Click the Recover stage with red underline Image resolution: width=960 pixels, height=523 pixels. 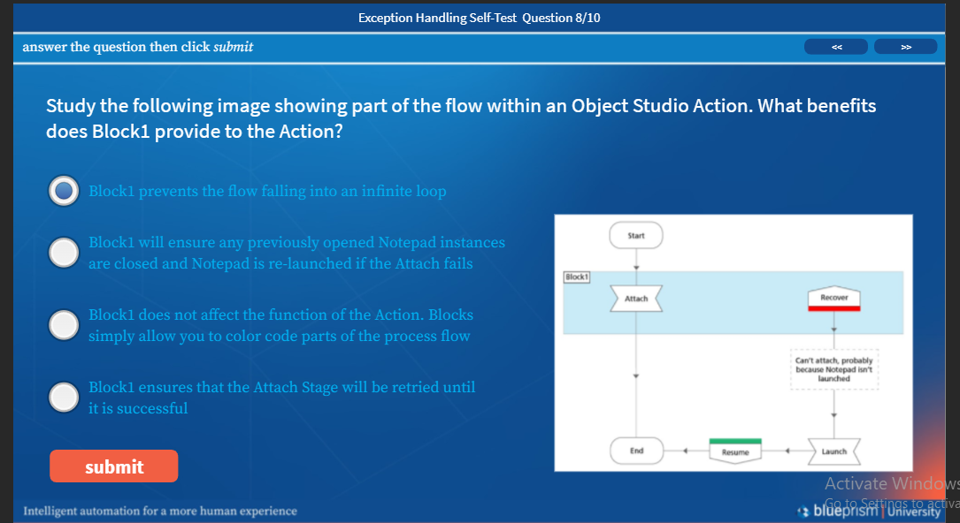click(833, 298)
